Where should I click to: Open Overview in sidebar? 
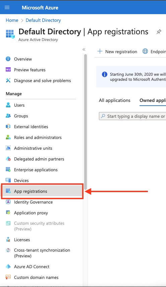23,59
